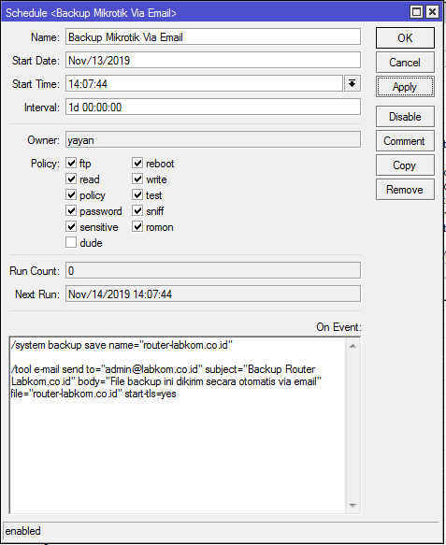Toggle the ftp policy checkbox
The width and height of the screenshot is (446, 545).
click(71, 163)
